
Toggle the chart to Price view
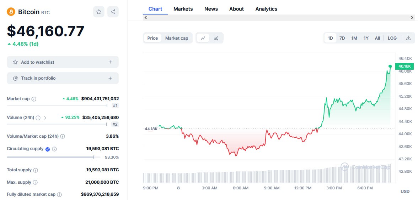[x=152, y=38]
